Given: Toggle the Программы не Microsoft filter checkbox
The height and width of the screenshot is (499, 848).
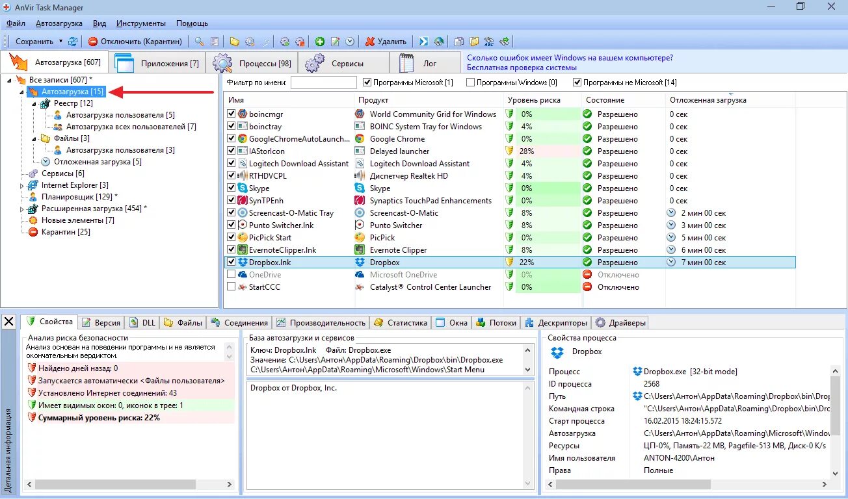Looking at the screenshot, I should (577, 83).
